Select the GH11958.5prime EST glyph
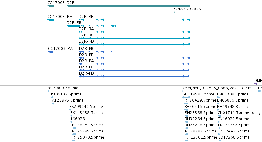262x142 pixels. coord(186,97)
